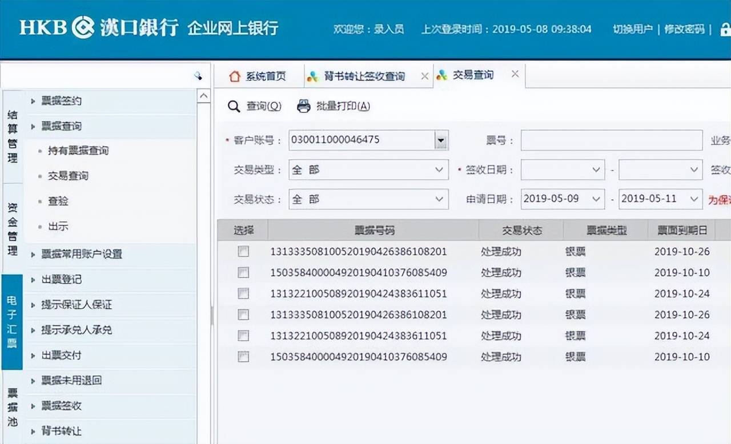Sort by 票面到期日 column header
731x444 pixels.
pyautogui.click(x=681, y=230)
